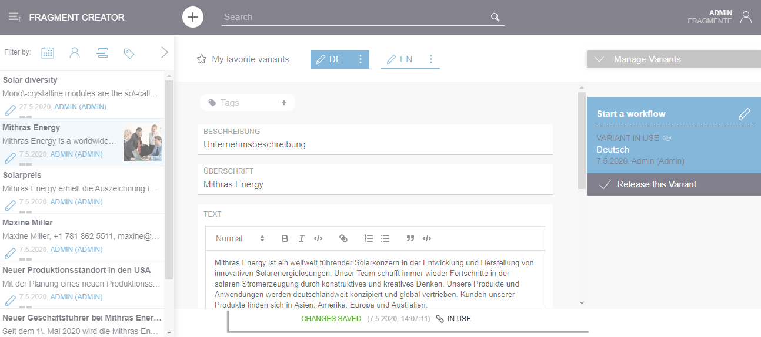Click the Deutsch variant name in workflow panel
761x337 pixels.
[613, 150]
